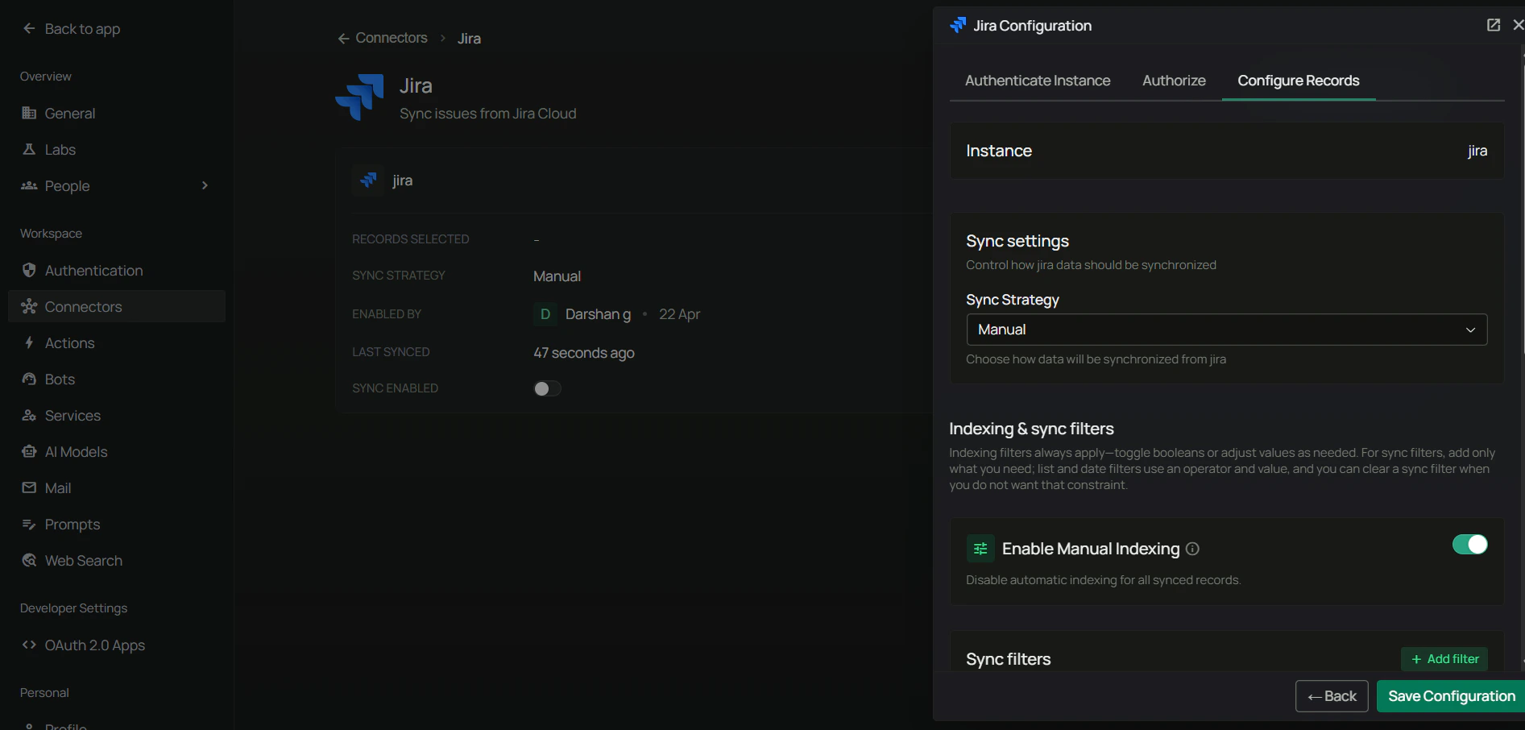The height and width of the screenshot is (730, 1525).
Task: Click the Instance jira row
Action: pyautogui.click(x=1226, y=151)
